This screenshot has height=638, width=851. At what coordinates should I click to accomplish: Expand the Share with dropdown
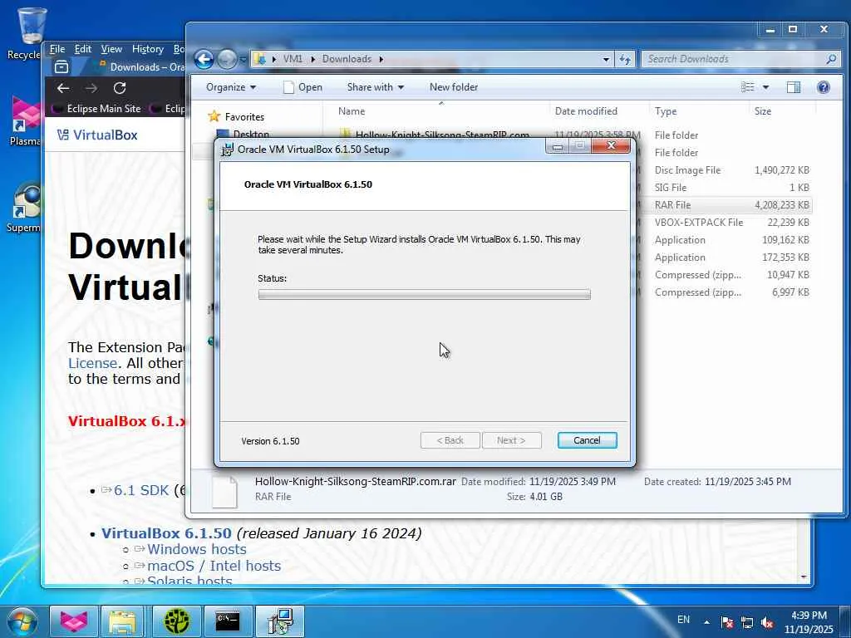tap(376, 86)
